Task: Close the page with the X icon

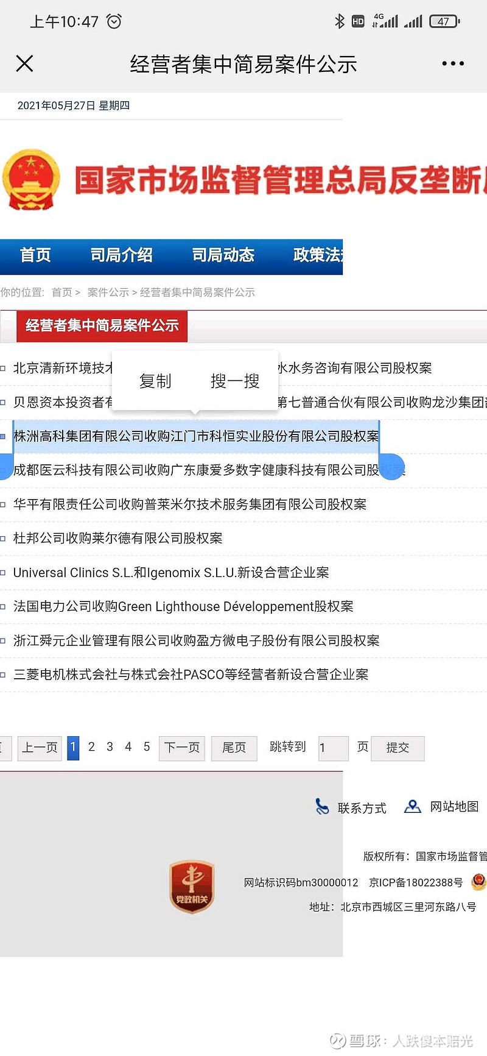Action: click(24, 63)
